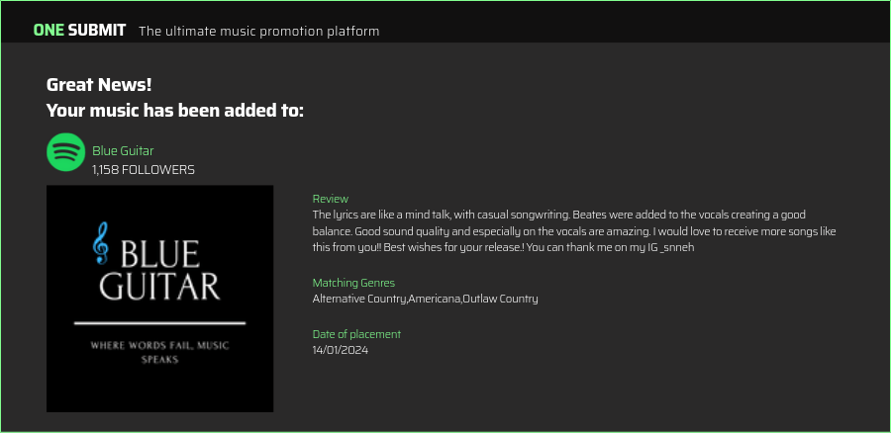
Task: Open the Blue Guitar playlist name link
Action: point(123,151)
